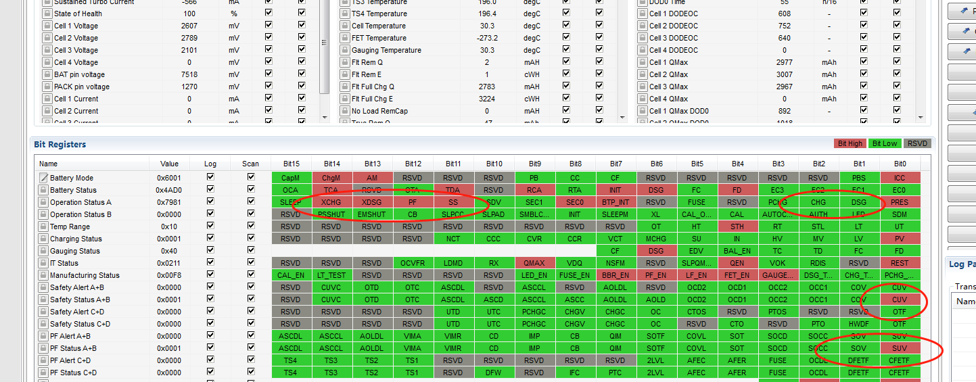Click the lock icon beside Cell 2 DODEOC
The image size is (976, 382).
pos(642,26)
